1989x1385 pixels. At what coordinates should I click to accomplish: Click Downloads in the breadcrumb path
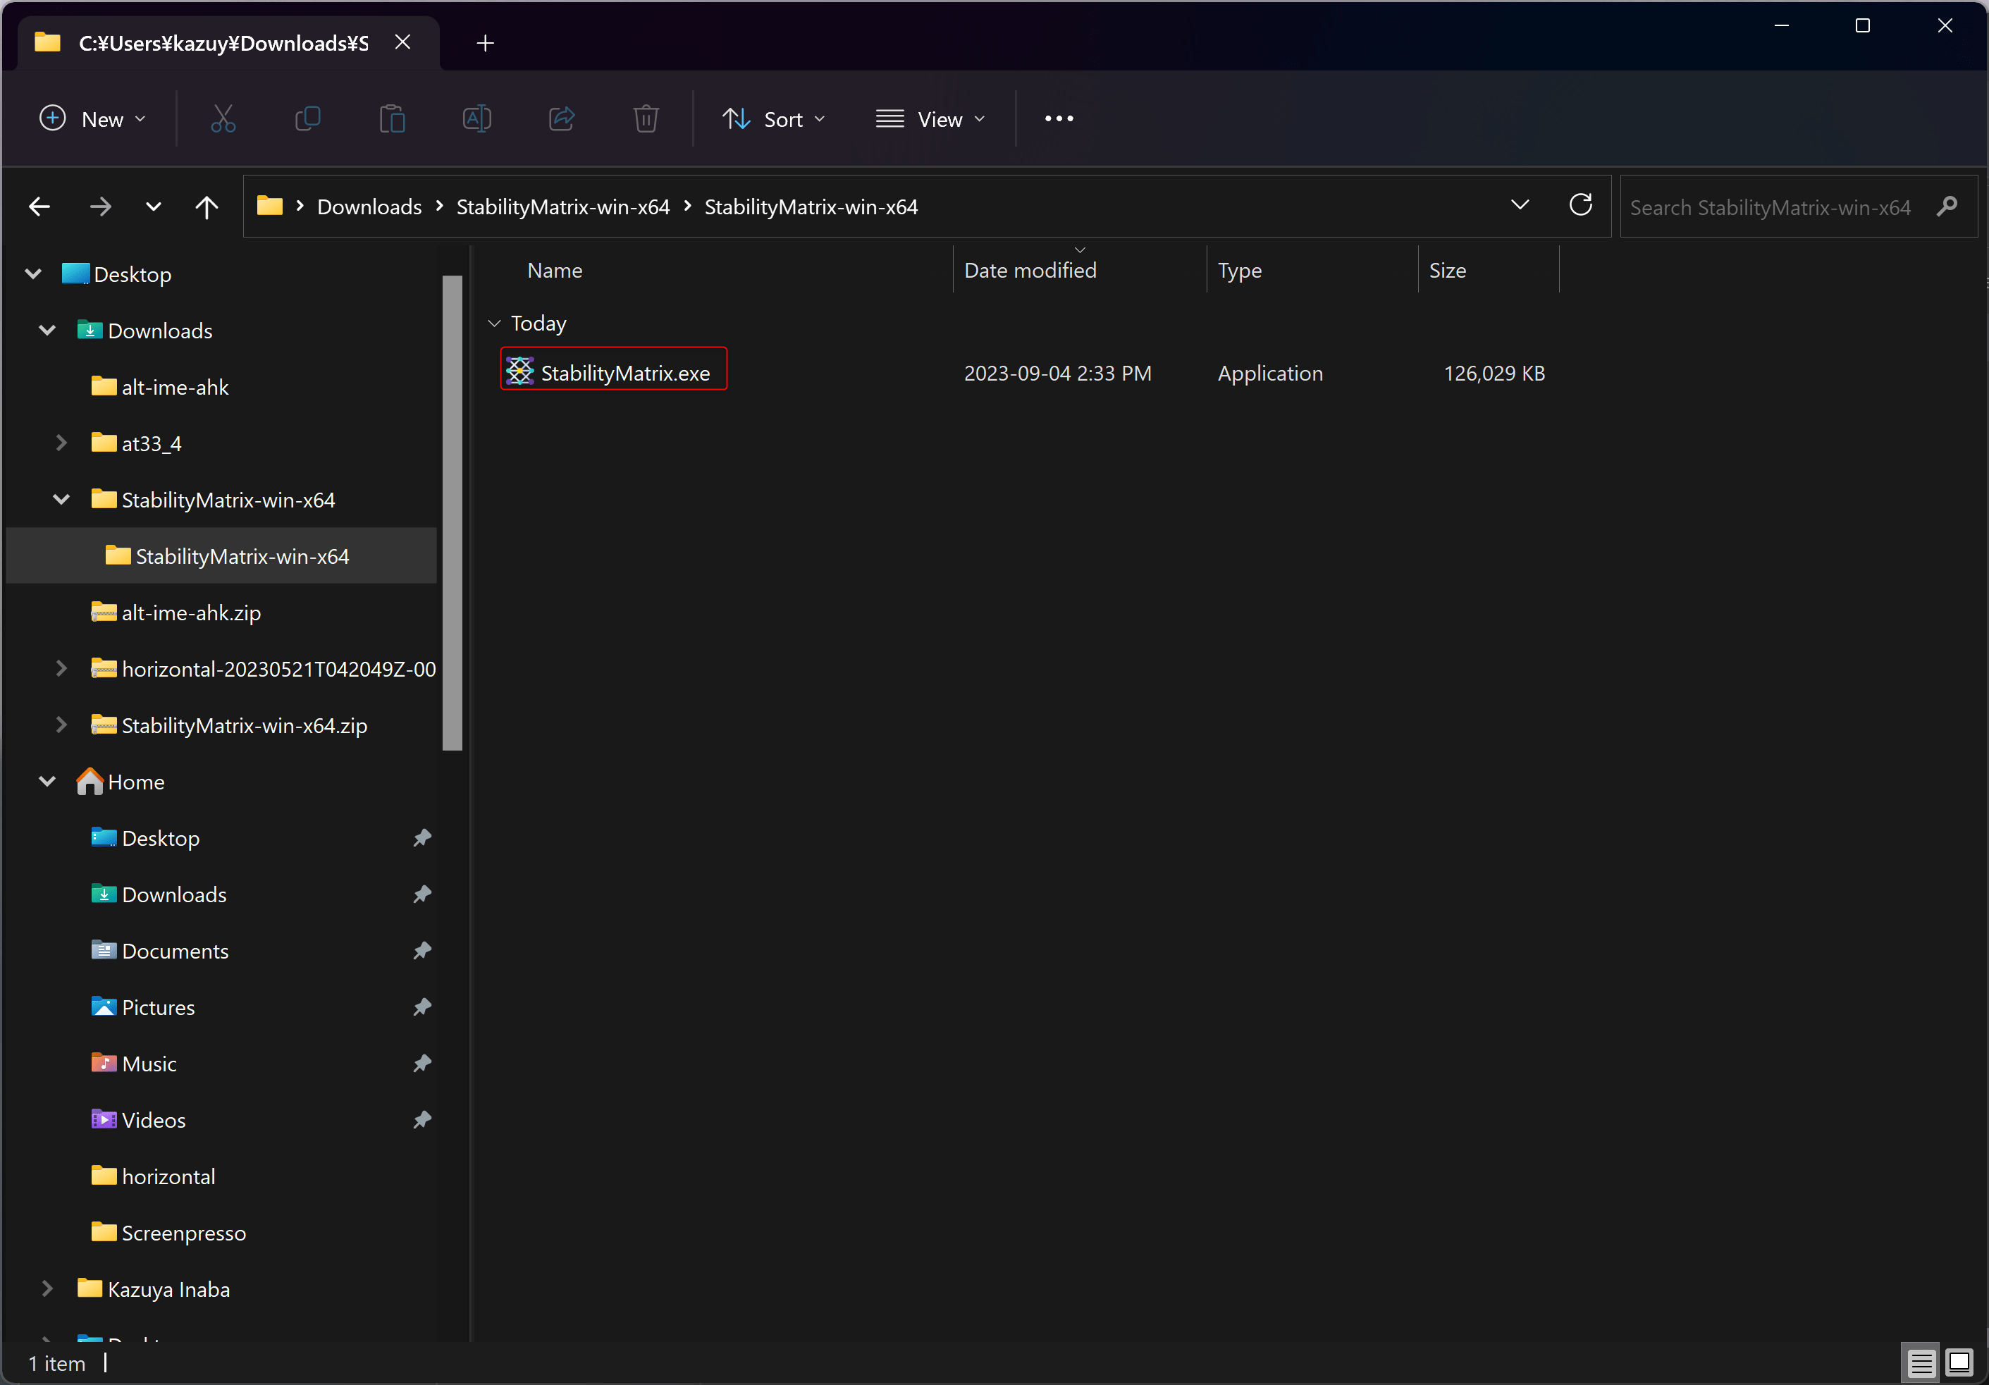click(369, 207)
